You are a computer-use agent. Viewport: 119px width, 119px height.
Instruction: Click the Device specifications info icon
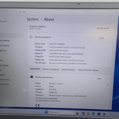point(31,37)
